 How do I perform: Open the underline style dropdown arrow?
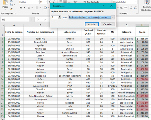[x=32, y=8]
